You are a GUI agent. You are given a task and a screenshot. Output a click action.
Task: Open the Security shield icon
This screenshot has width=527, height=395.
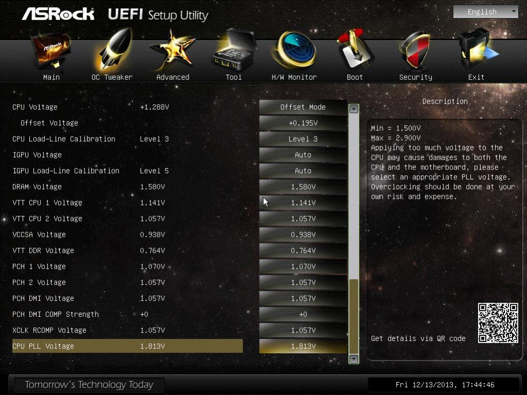pyautogui.click(x=415, y=50)
